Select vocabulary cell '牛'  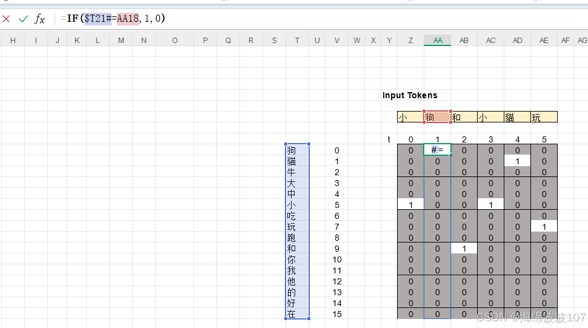[297, 172]
